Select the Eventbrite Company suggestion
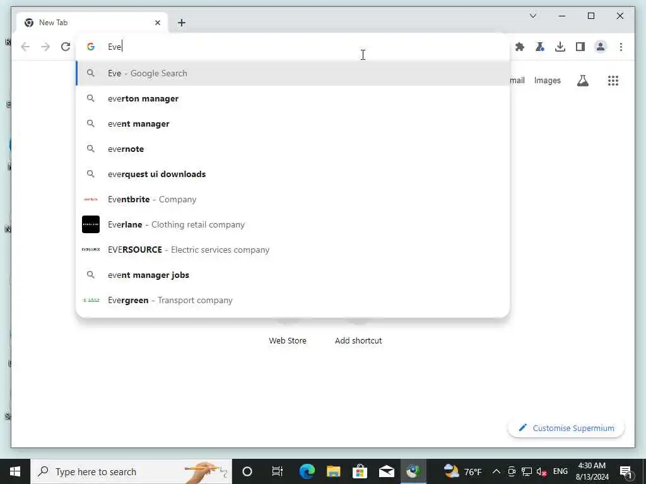Screen dimensions: 646x484 coord(293,199)
